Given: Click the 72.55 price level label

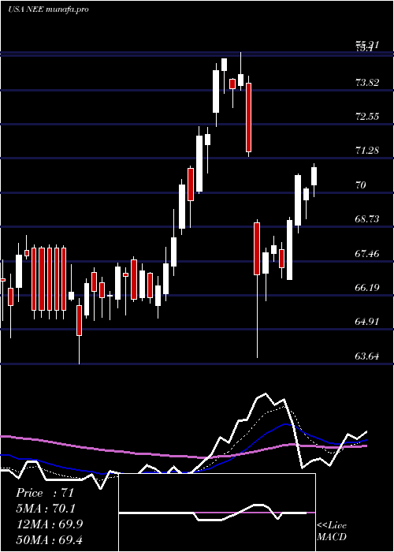Looking at the screenshot, I should pos(367,117).
